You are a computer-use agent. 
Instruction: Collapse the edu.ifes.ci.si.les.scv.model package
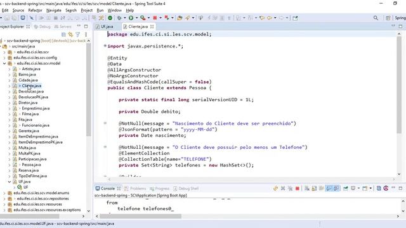(4, 63)
